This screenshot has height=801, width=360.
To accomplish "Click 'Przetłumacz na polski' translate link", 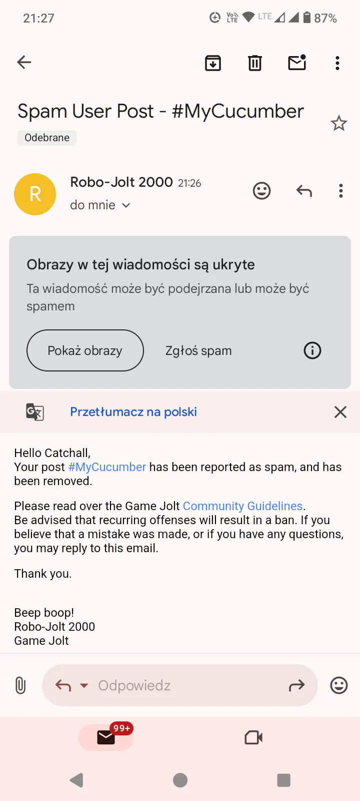I will point(133,412).
